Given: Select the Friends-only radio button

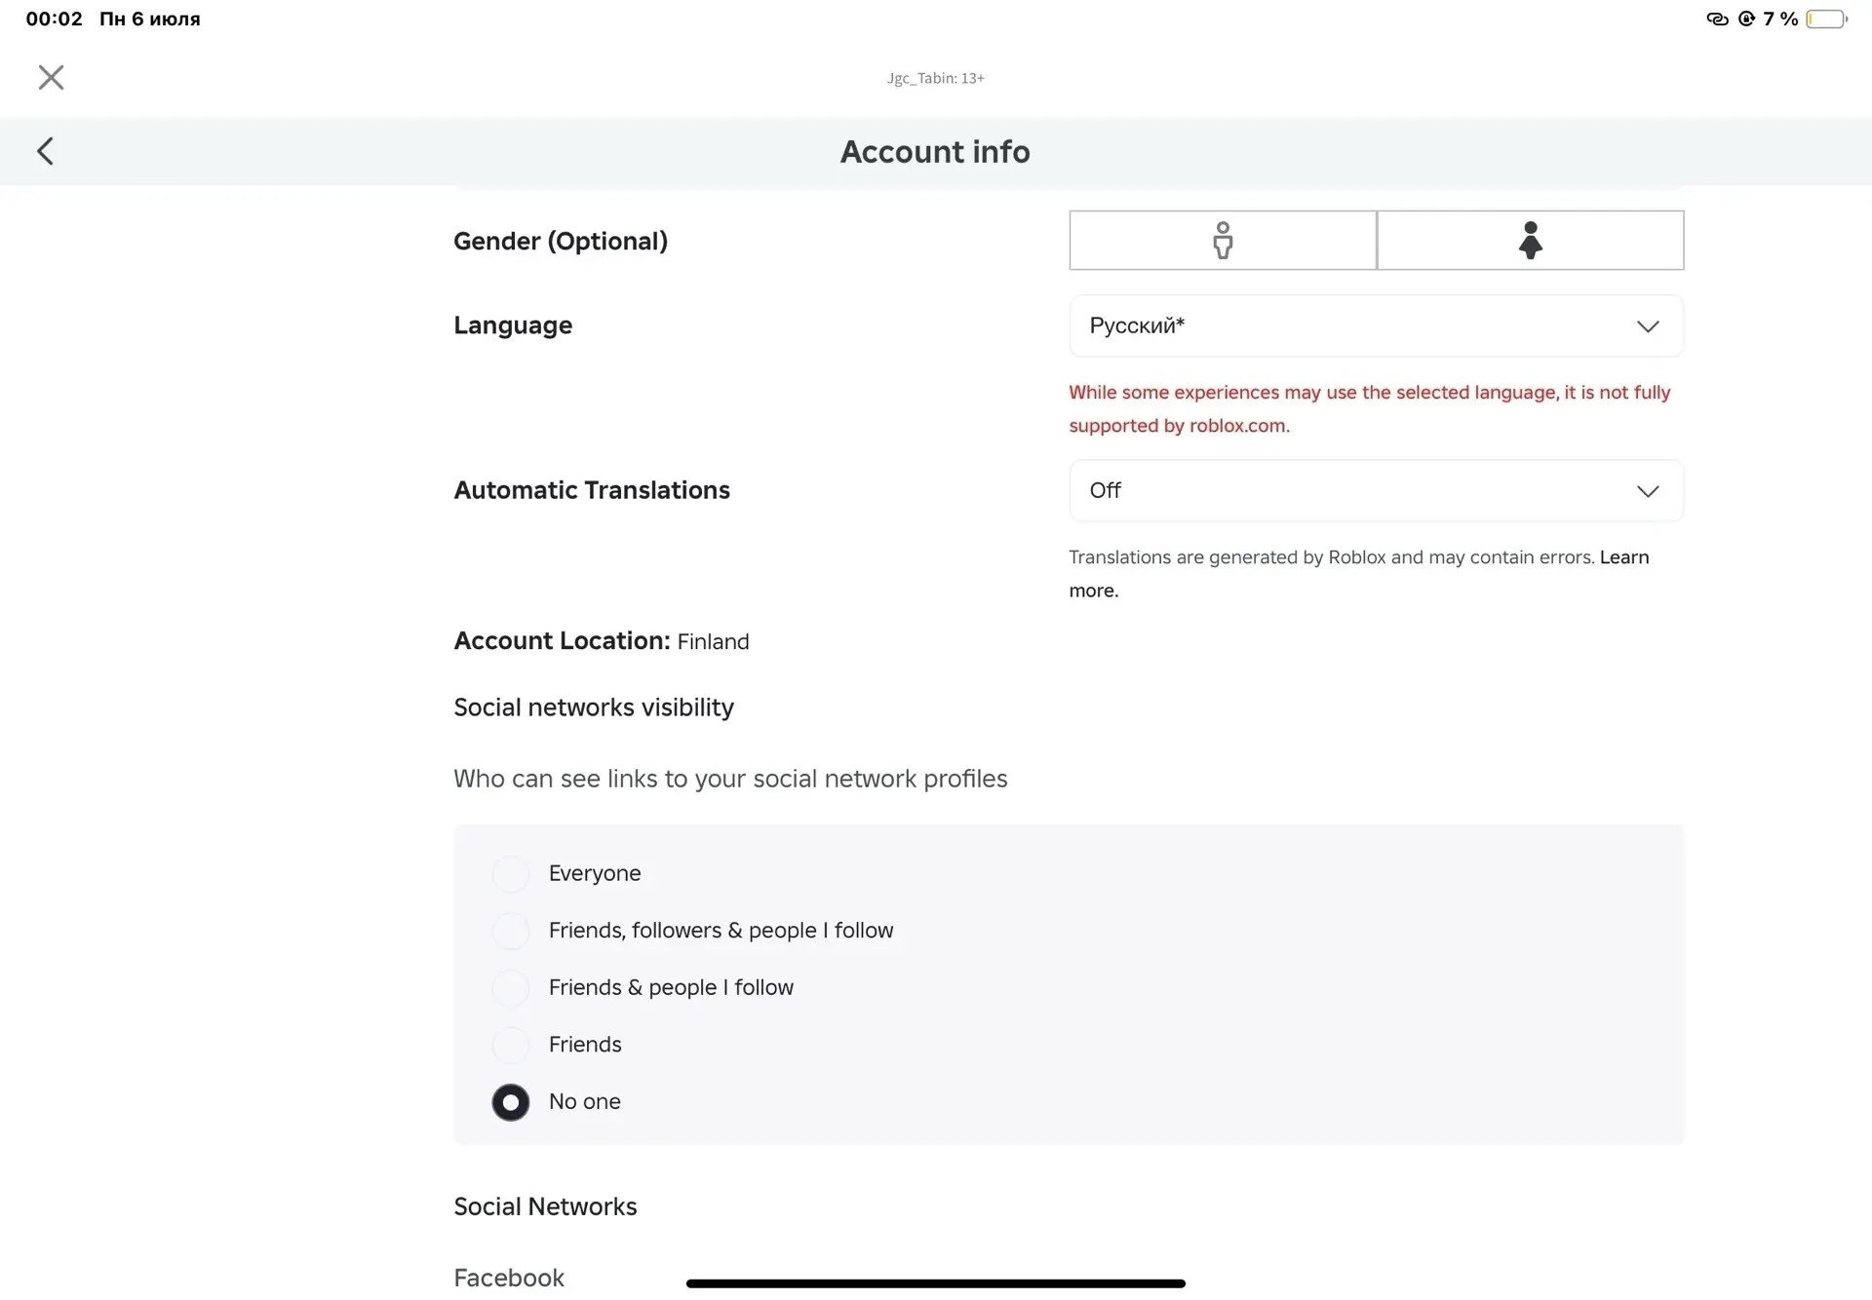Looking at the screenshot, I should point(510,1045).
